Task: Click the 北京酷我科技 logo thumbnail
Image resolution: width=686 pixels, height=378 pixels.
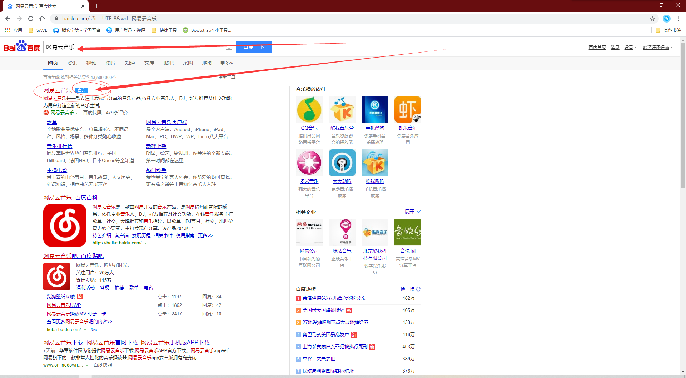Action: [375, 232]
